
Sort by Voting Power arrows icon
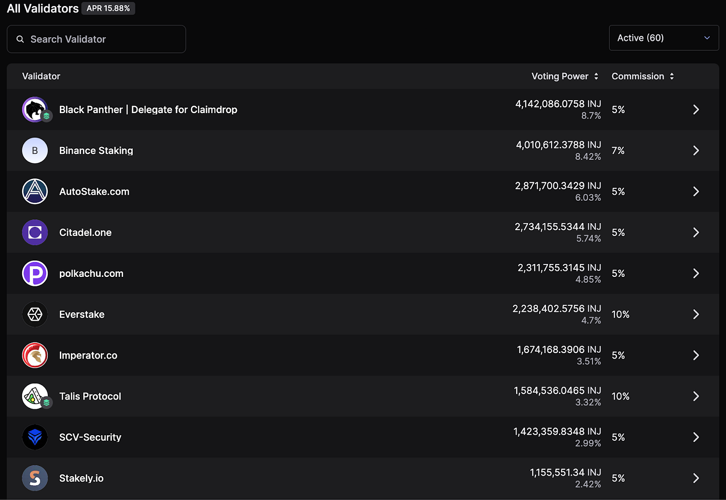596,76
